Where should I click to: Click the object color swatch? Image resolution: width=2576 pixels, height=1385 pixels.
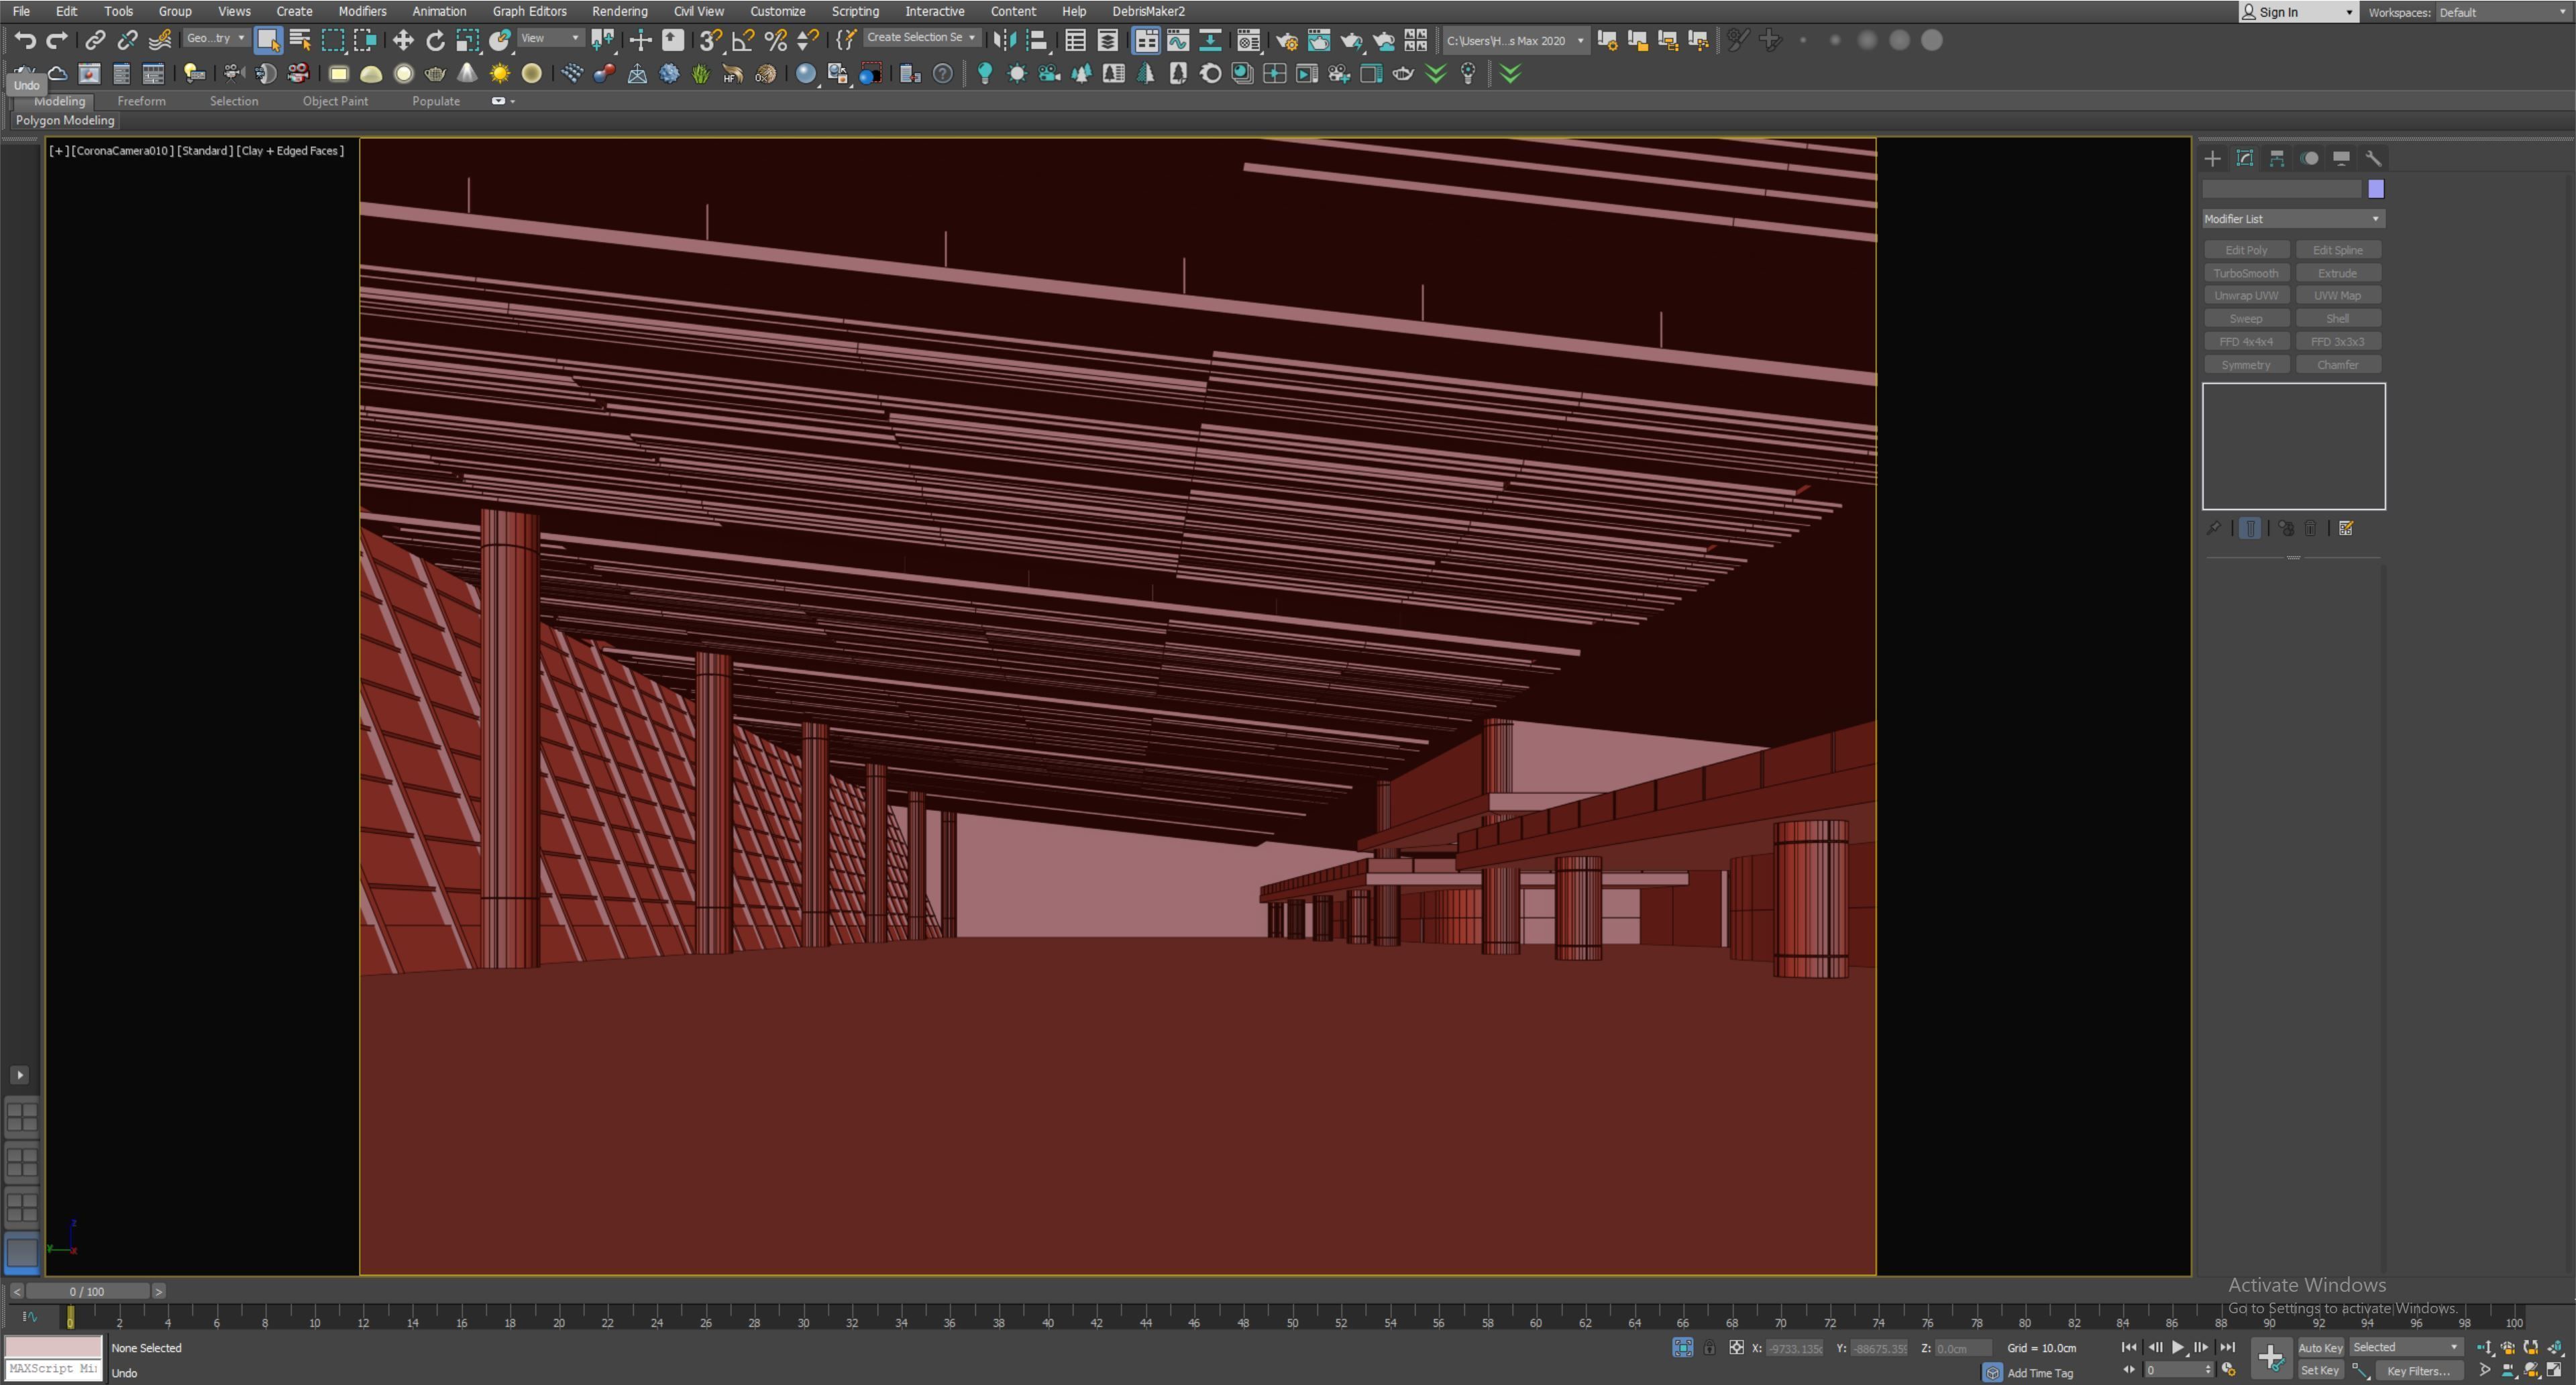[x=2376, y=189]
